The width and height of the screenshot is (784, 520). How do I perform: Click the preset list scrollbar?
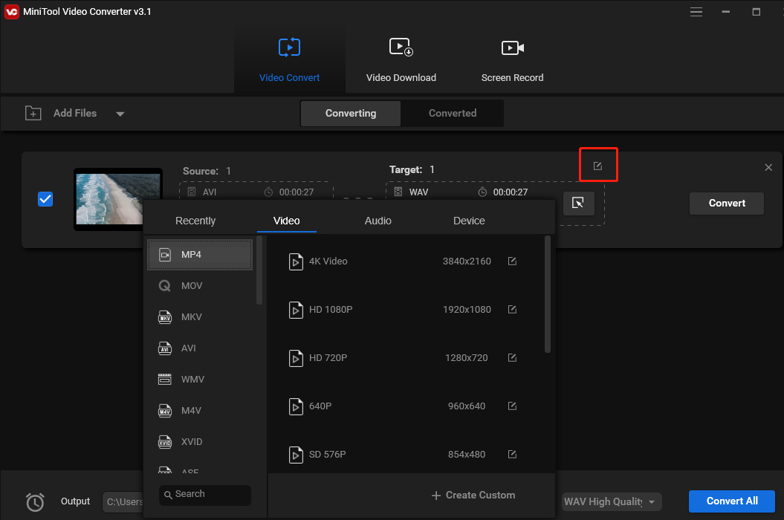click(x=548, y=294)
